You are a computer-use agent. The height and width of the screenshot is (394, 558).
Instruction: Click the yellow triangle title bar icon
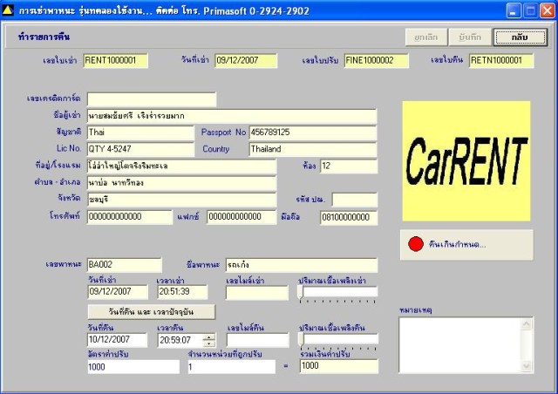pyautogui.click(x=8, y=10)
